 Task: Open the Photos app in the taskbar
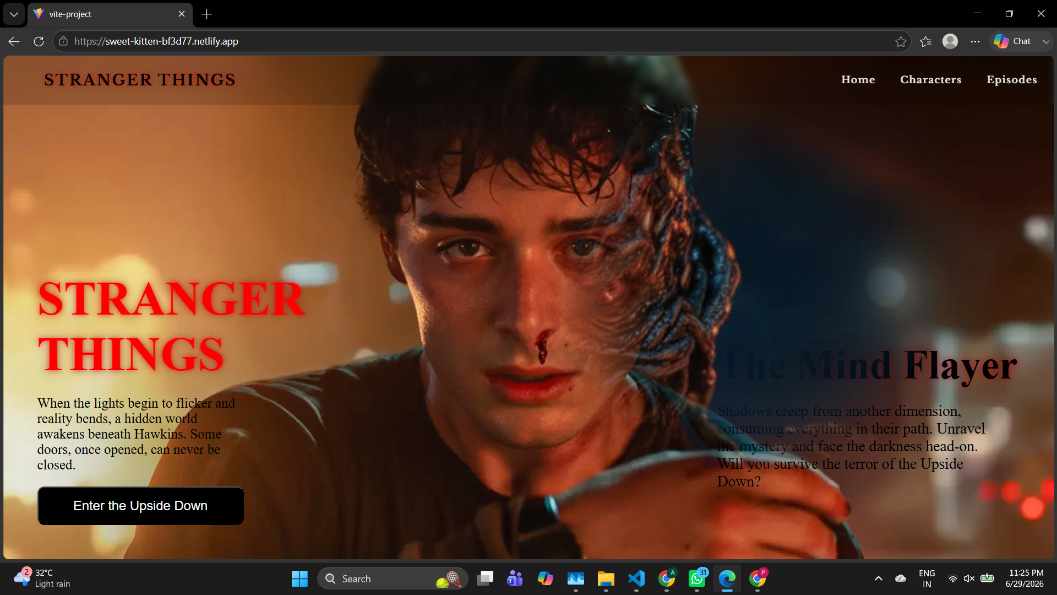[x=575, y=579]
